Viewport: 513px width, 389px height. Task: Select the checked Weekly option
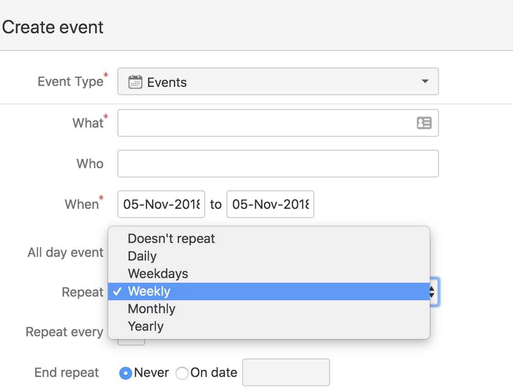[149, 291]
